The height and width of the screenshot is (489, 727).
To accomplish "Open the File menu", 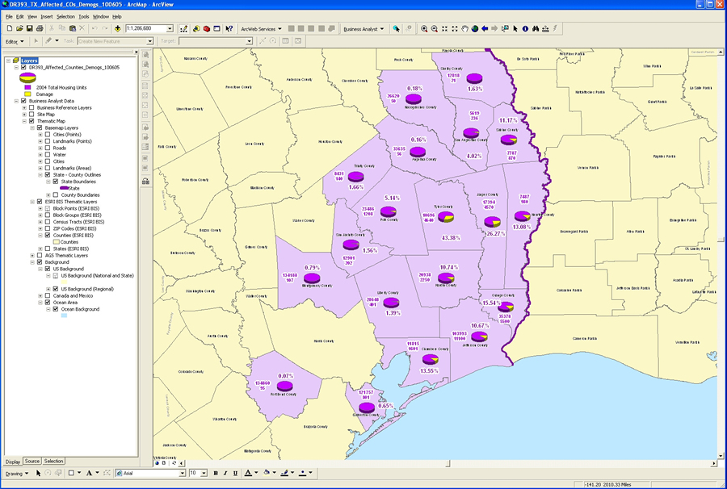I will pyautogui.click(x=9, y=17).
